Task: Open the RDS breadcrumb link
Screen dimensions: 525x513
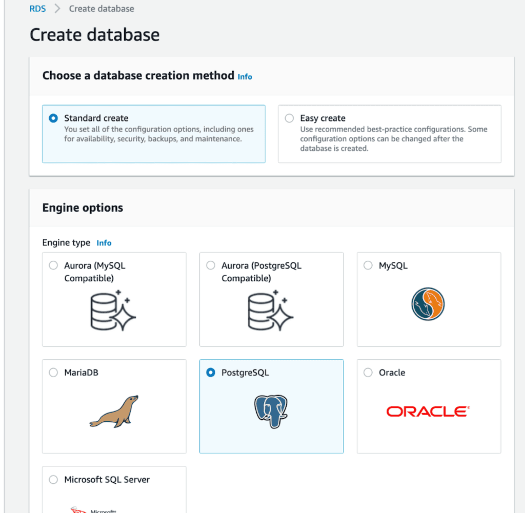Action: point(37,8)
